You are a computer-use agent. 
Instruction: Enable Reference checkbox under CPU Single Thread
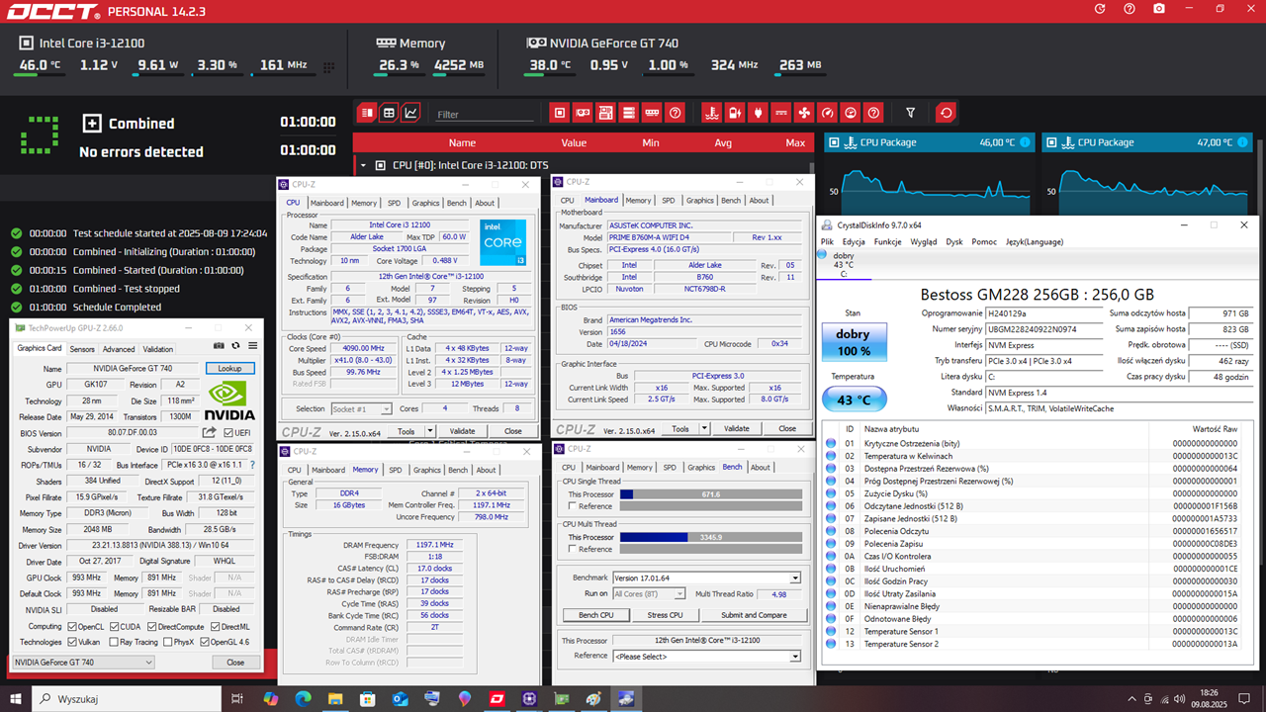pos(572,505)
